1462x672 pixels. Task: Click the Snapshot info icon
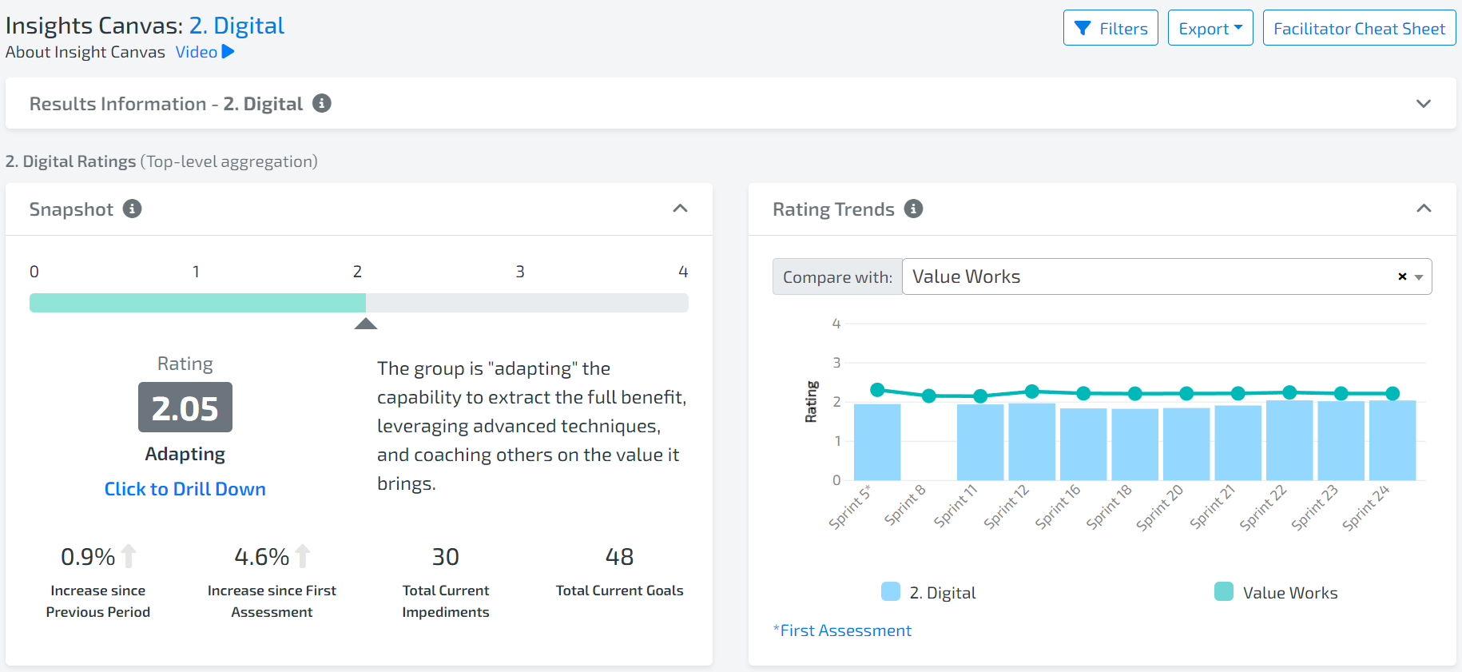click(133, 209)
